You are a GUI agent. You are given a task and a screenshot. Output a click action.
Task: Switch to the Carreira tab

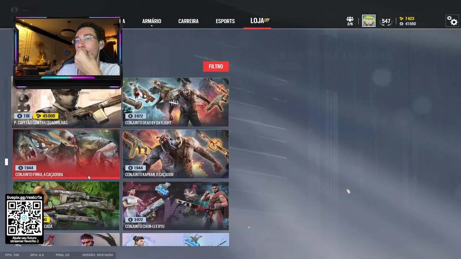[188, 21]
